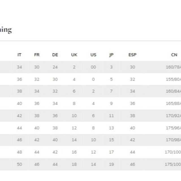Select the ESP column header

pyautogui.click(x=132, y=55)
